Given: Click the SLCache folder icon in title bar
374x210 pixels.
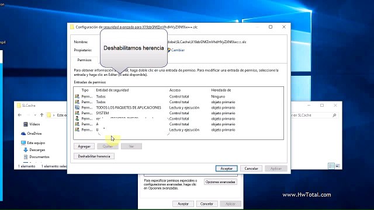Looking at the screenshot, I should click(x=19, y=106).
